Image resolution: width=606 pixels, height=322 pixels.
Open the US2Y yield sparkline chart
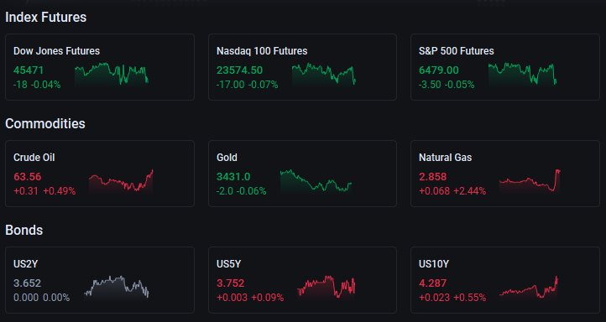[x=117, y=287]
